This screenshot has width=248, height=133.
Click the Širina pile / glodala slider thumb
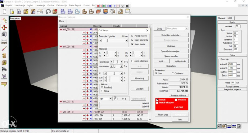coord(107,41)
